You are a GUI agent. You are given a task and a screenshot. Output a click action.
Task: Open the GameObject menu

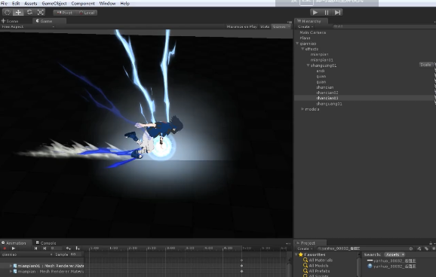pyautogui.click(x=54, y=4)
